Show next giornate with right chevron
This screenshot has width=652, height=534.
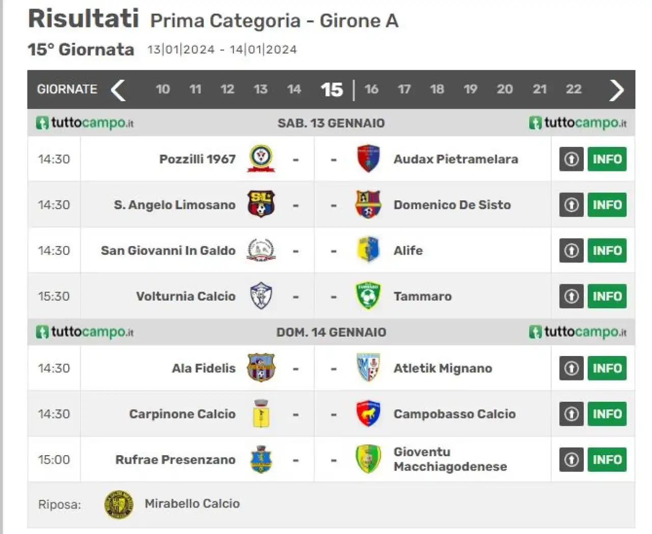click(616, 90)
